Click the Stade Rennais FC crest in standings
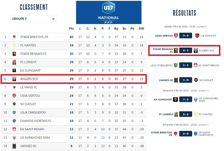224x151 pixels. (14, 54)
